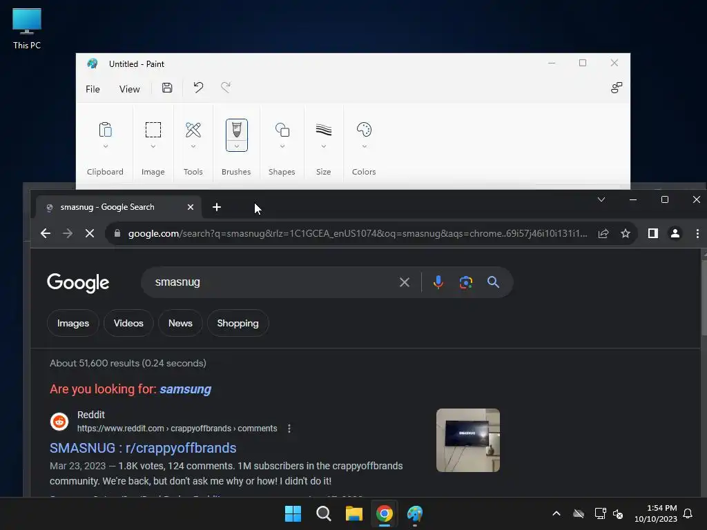Open the File menu in Paint
This screenshot has height=530, width=707.
coord(93,89)
